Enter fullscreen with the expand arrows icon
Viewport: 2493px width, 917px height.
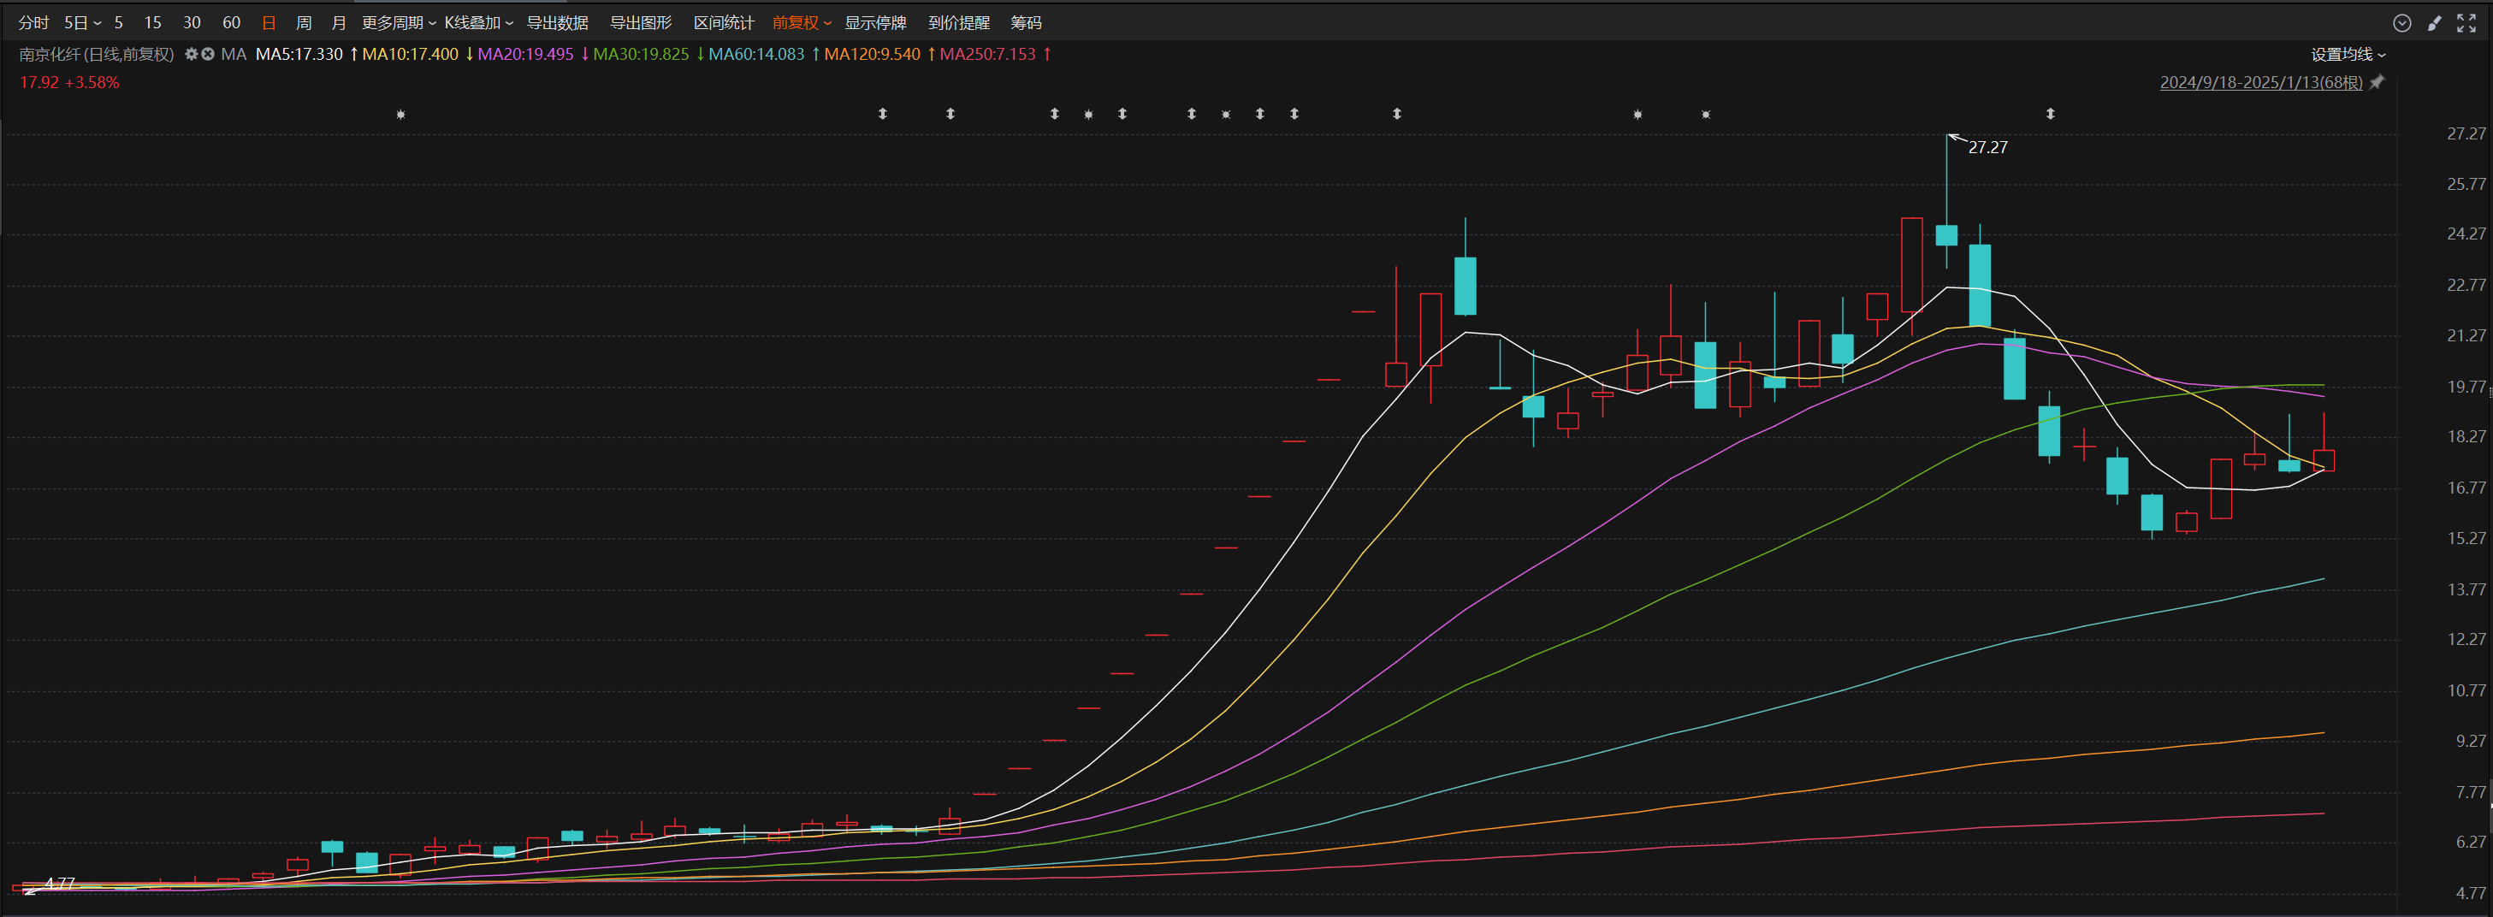(2466, 23)
